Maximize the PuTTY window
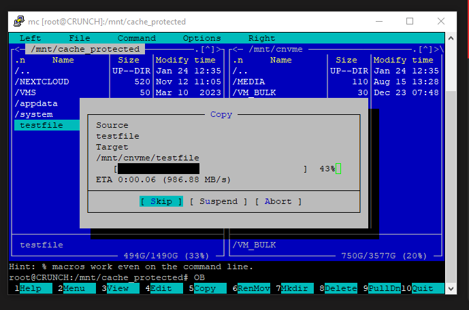Image resolution: width=469 pixels, height=310 pixels. coord(410,21)
